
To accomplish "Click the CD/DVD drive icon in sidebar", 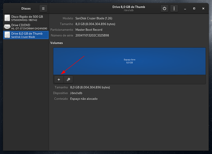I will [x=7, y=26].
